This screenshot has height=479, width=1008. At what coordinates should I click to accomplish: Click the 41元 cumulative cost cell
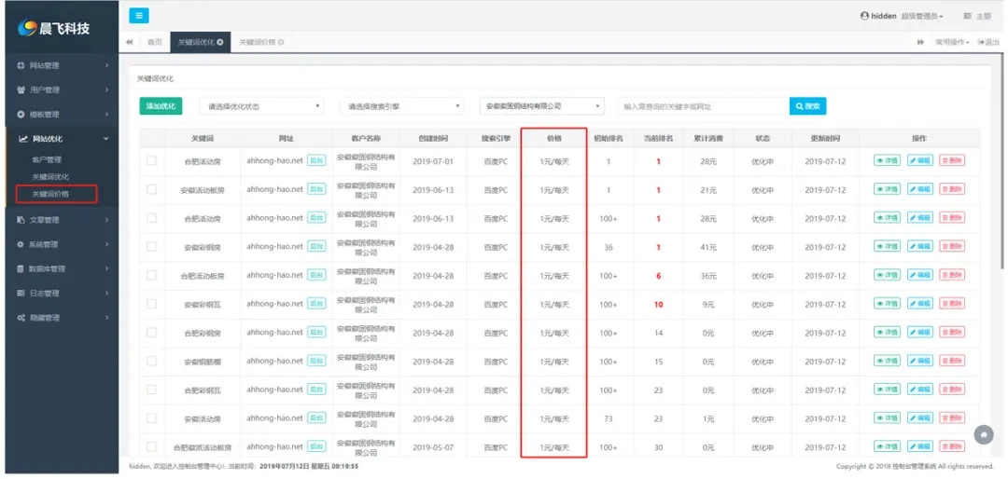(708, 247)
